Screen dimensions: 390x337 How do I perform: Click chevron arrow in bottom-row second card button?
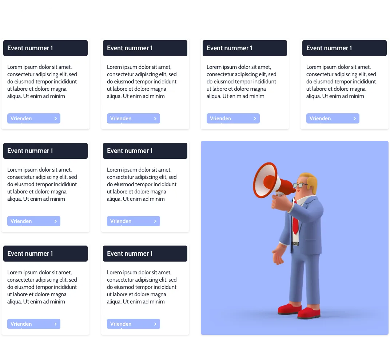pyautogui.click(x=155, y=324)
